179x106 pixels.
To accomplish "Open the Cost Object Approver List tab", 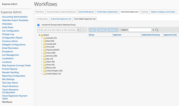I will pyautogui.click(x=85, y=19).
